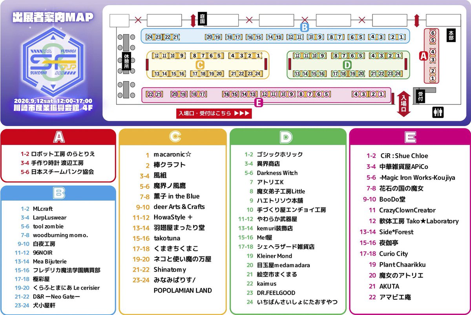This screenshot has height=315, width=471.
Task: Select the circled B label on the map
Action: click(x=304, y=27)
